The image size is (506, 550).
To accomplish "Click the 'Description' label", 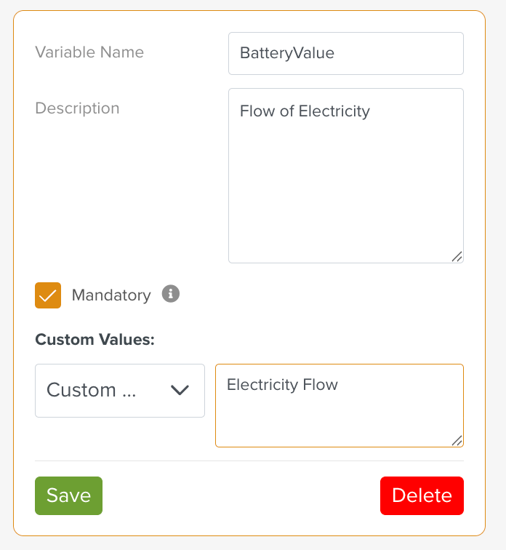I will tap(77, 108).
